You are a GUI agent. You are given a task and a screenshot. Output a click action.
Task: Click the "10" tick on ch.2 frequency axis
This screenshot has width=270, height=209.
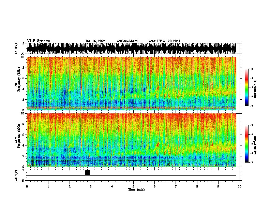(x=24, y=113)
